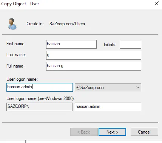Image resolution: width=162 pixels, height=143 pixels.
Task: Click the disabled < Back button
Action: (x=84, y=132)
